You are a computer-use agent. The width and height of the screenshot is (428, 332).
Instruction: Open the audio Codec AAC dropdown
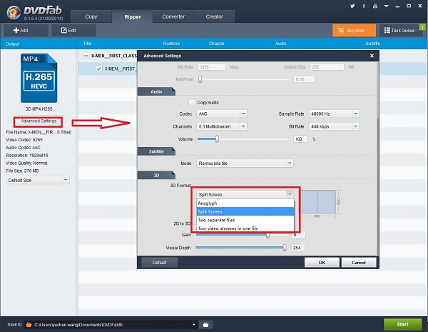point(222,114)
